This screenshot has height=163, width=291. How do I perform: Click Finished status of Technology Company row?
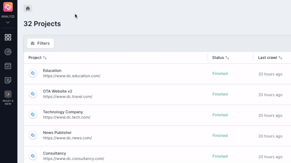click(220, 115)
